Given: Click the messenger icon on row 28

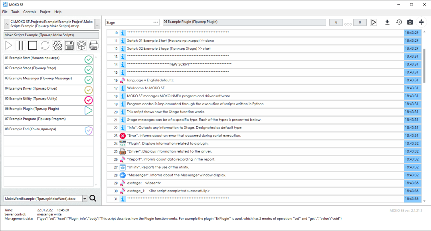Looking at the screenshot, I should pyautogui.click(x=123, y=175).
